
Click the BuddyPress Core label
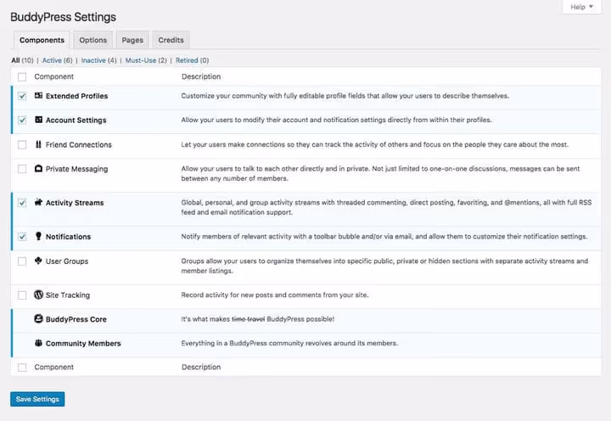tap(76, 319)
